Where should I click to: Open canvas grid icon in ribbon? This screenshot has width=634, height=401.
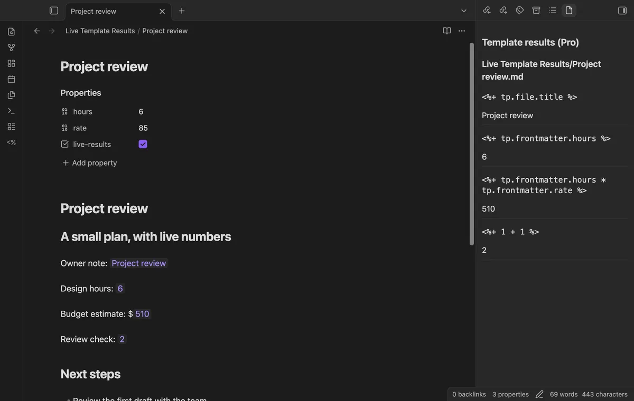[11, 63]
